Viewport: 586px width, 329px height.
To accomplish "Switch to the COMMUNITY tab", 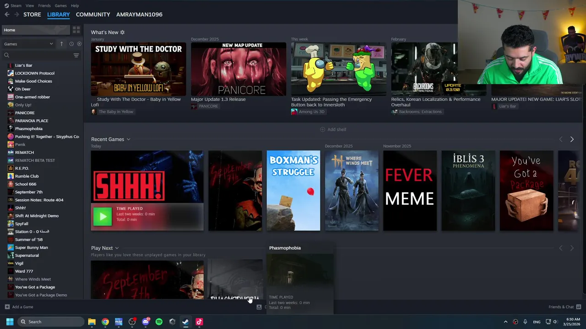I will pos(93,15).
